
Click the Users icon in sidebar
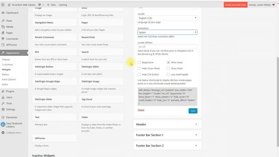point(3,97)
